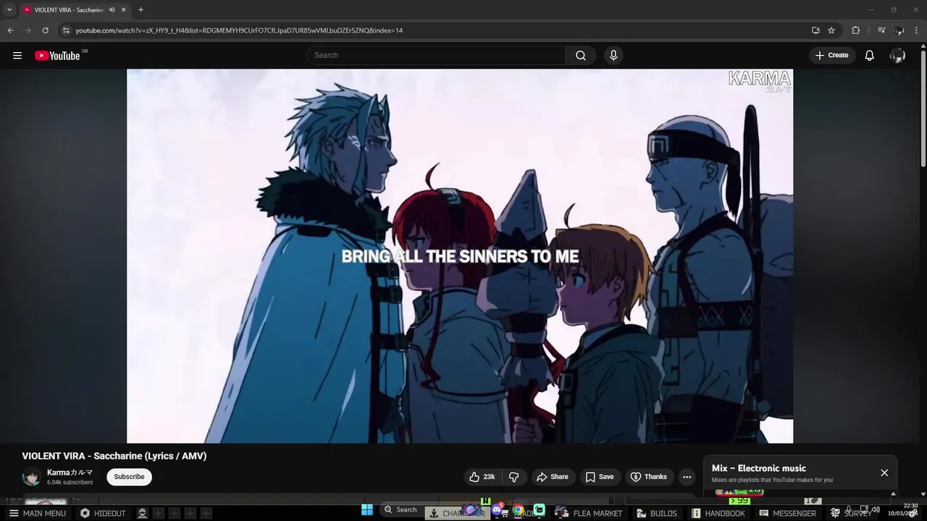Viewport: 927px width, 521px height.
Task: Open the tab search dropdown chevron
Action: click(x=9, y=9)
